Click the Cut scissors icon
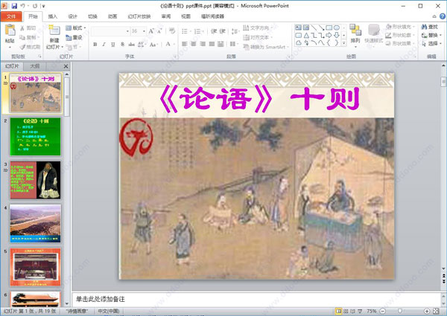 click(22, 28)
